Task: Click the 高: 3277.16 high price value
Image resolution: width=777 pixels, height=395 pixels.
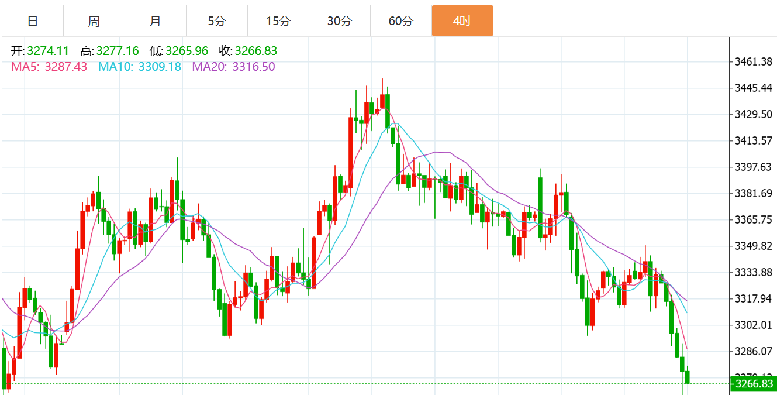Action: click(x=110, y=51)
